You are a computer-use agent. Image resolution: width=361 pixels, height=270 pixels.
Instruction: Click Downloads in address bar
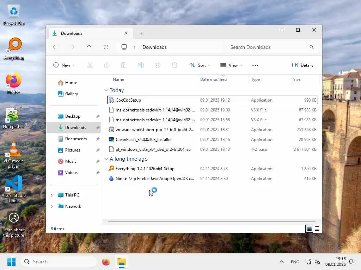click(154, 47)
